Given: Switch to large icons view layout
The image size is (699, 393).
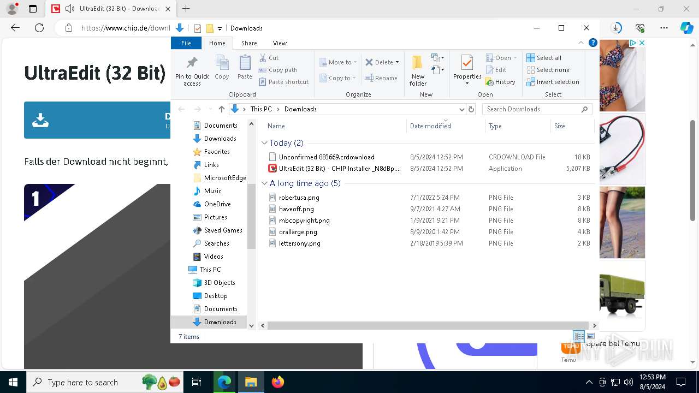Looking at the screenshot, I should pos(590,336).
